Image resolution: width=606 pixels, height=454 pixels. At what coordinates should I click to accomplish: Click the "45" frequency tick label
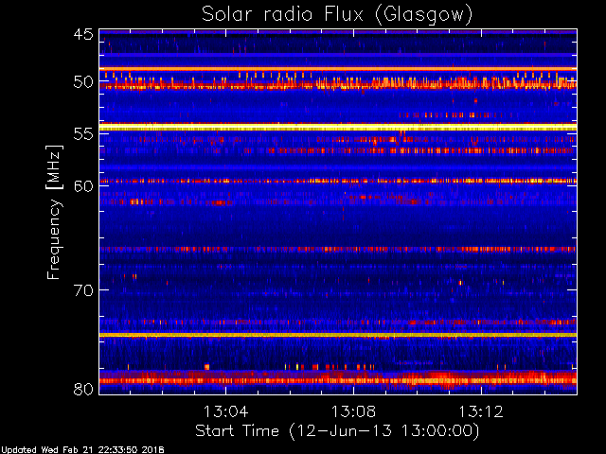pos(83,34)
